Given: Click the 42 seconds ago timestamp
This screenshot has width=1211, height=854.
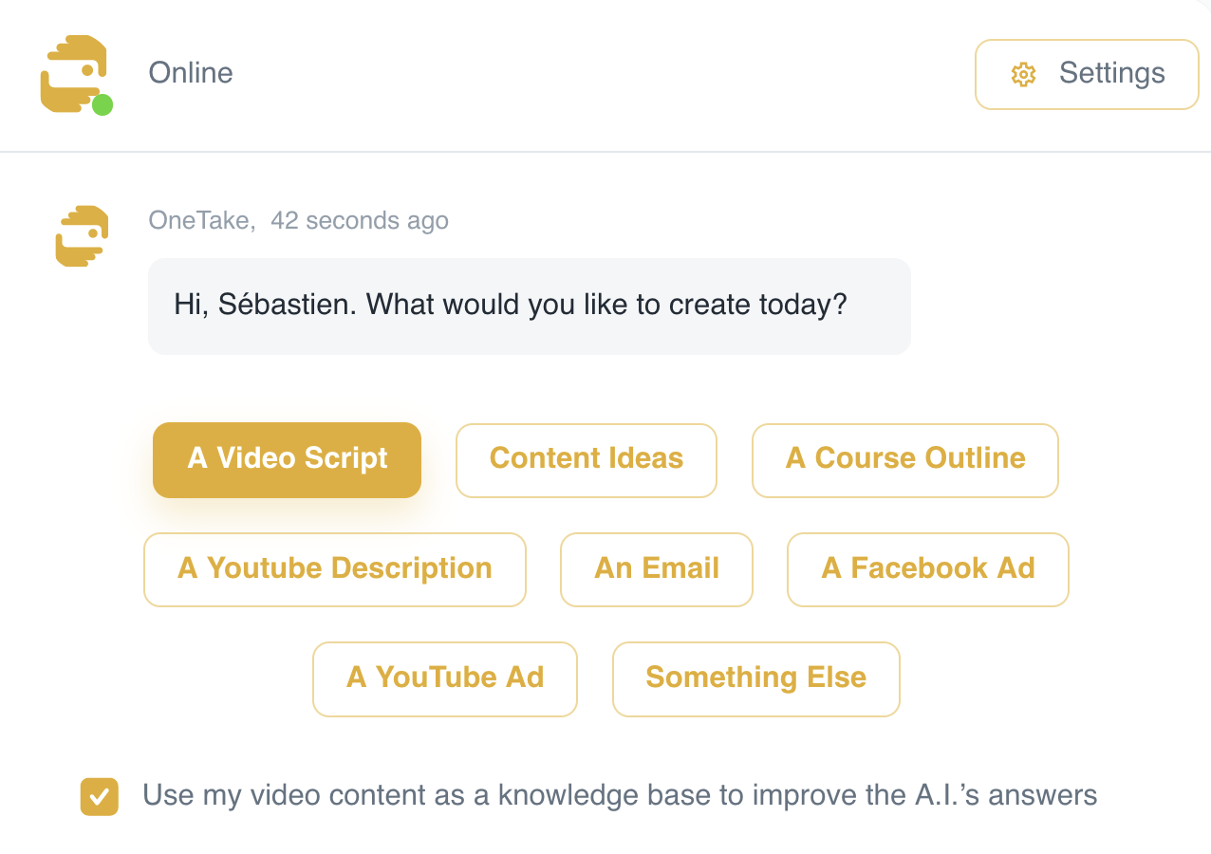Looking at the screenshot, I should click(360, 219).
